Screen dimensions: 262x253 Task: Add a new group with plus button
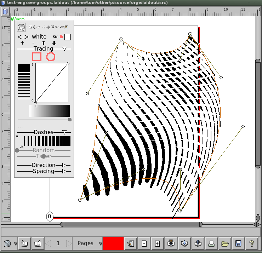(x=22, y=43)
